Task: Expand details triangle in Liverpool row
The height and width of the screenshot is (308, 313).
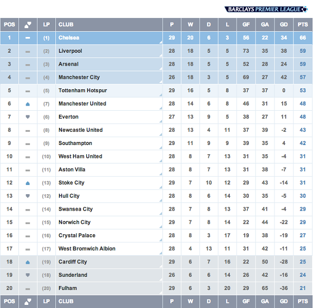Action: pos(161,55)
